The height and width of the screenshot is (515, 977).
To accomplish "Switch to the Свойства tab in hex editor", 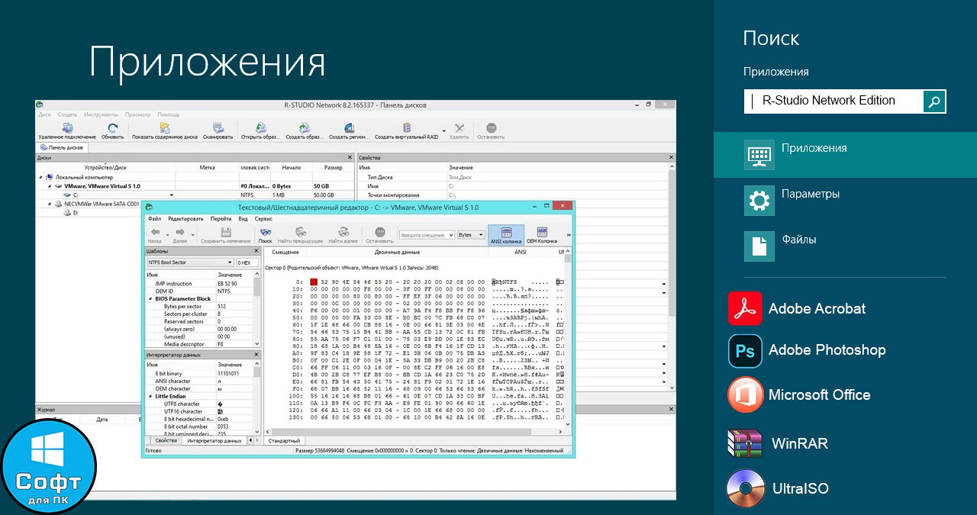I will [166, 441].
